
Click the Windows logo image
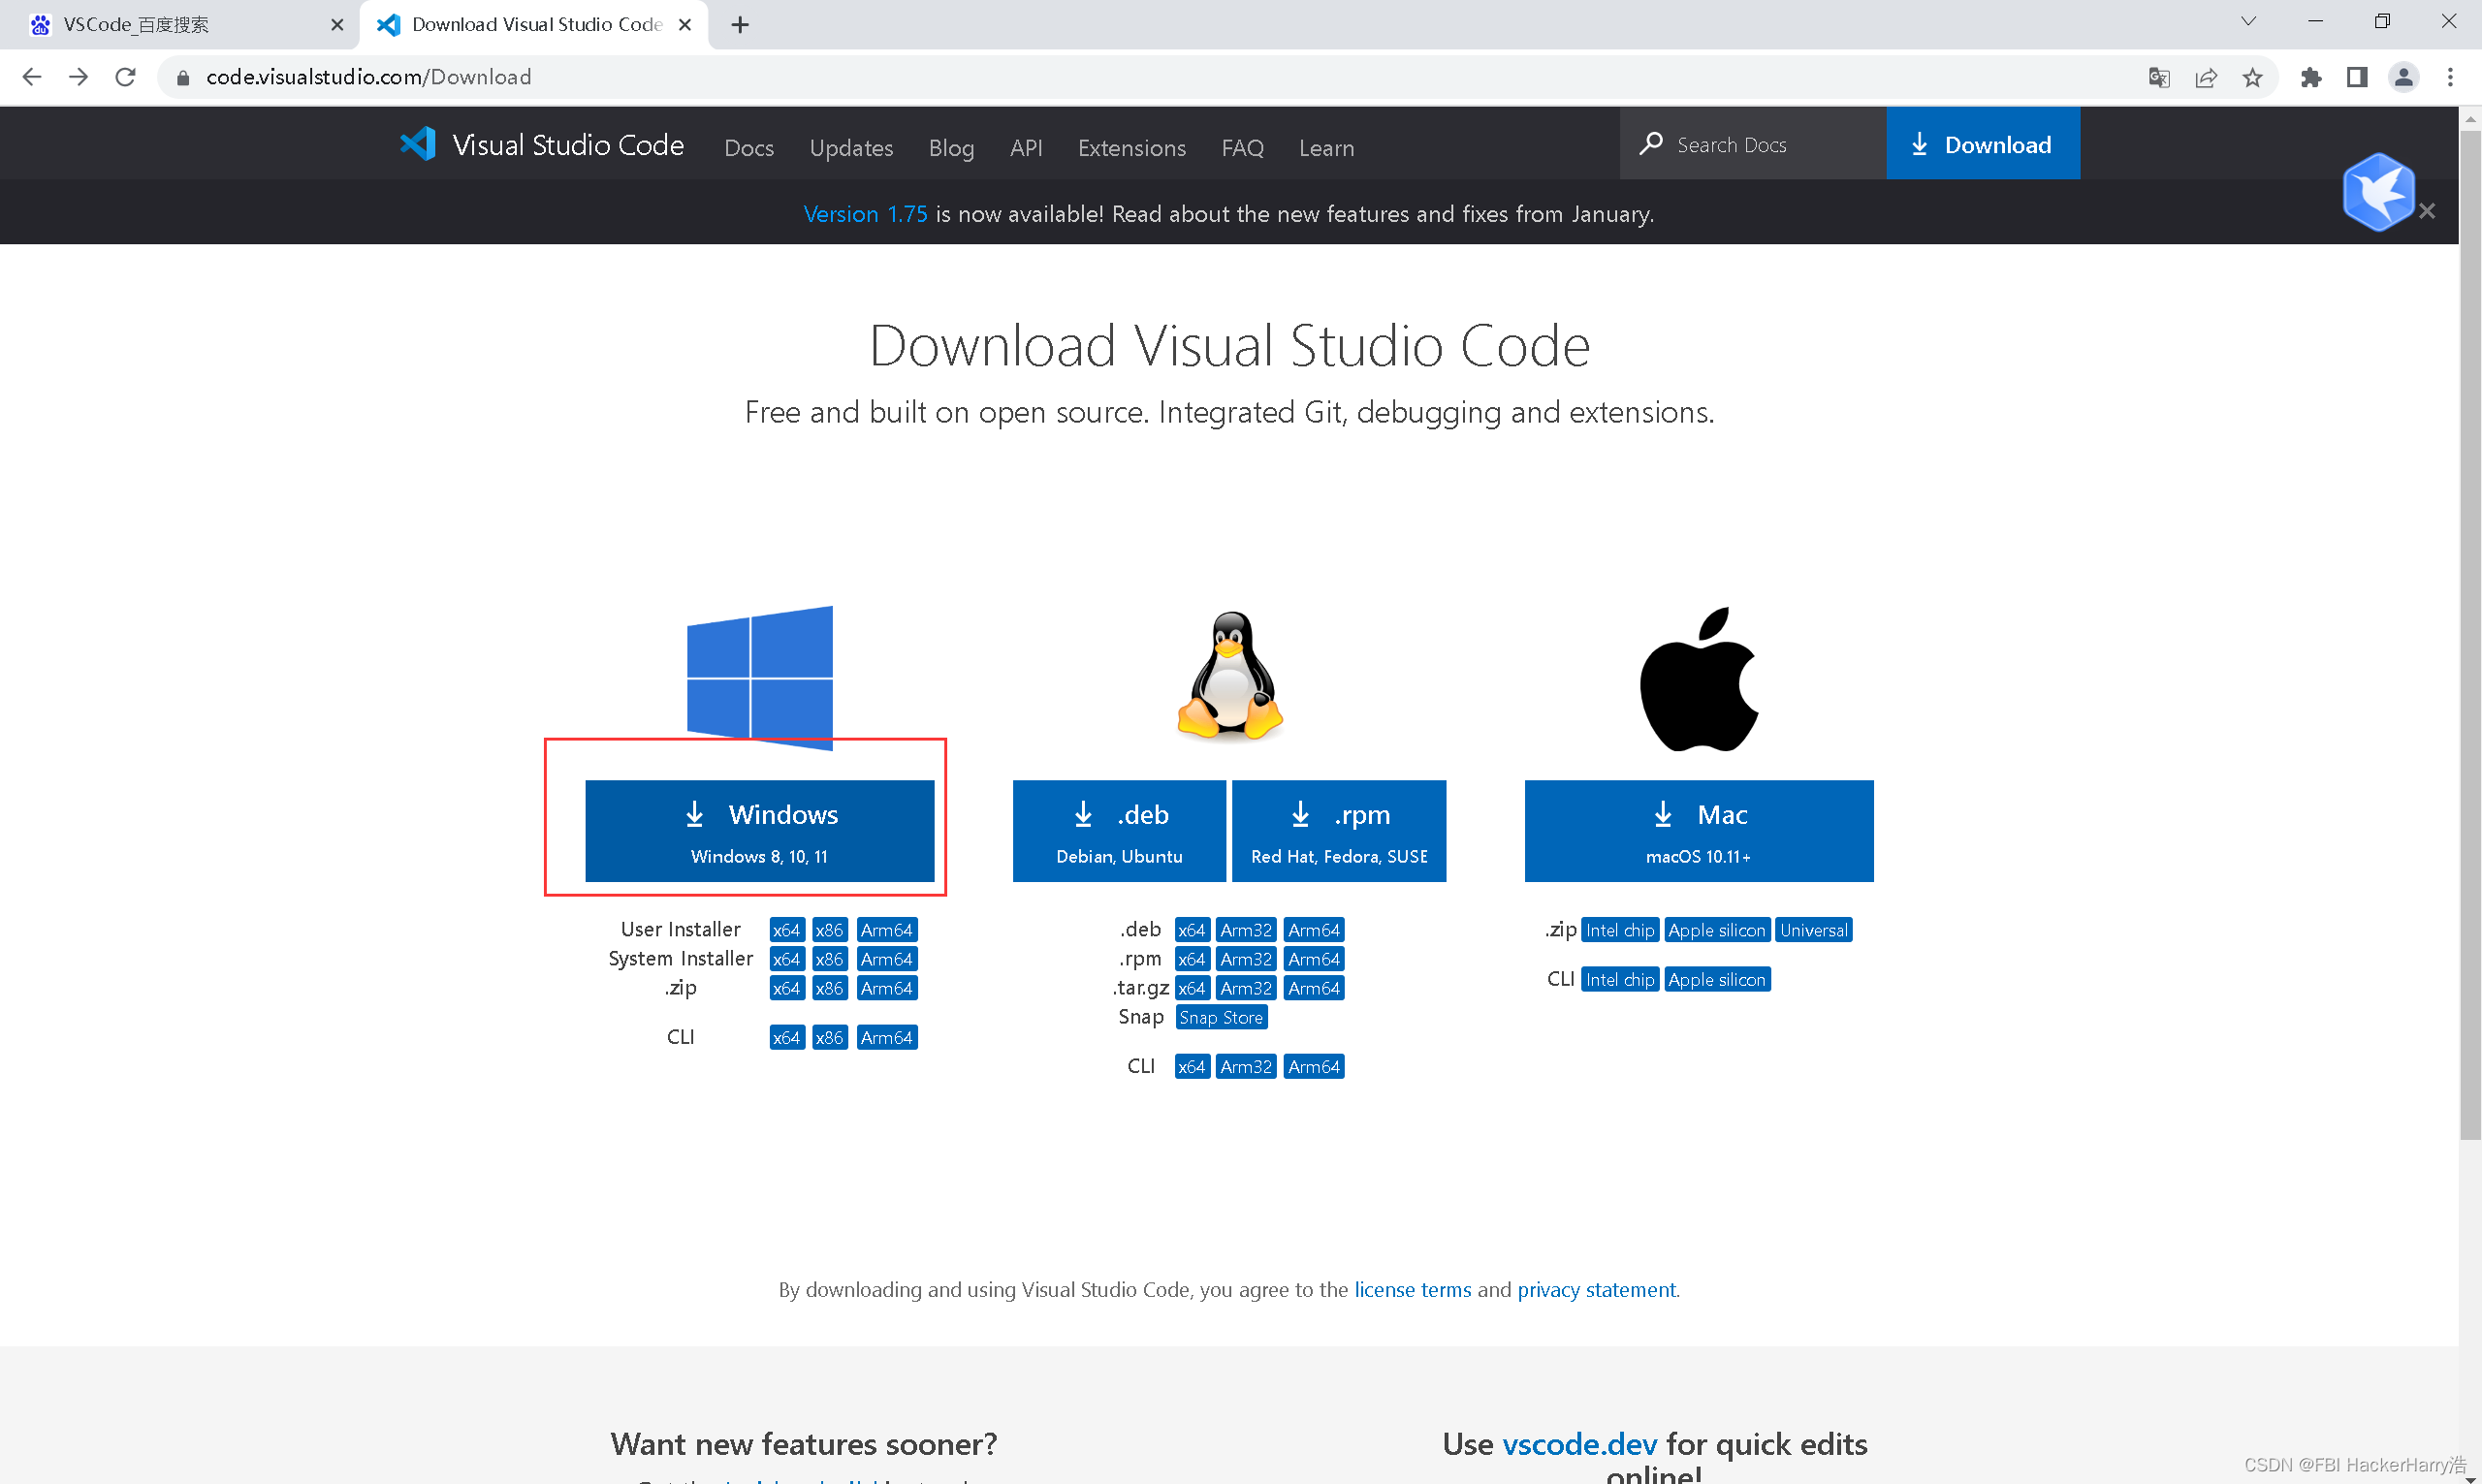pos(759,677)
